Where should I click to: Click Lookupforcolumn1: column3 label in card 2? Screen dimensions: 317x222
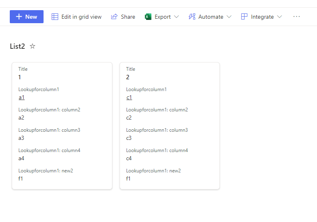click(x=157, y=130)
